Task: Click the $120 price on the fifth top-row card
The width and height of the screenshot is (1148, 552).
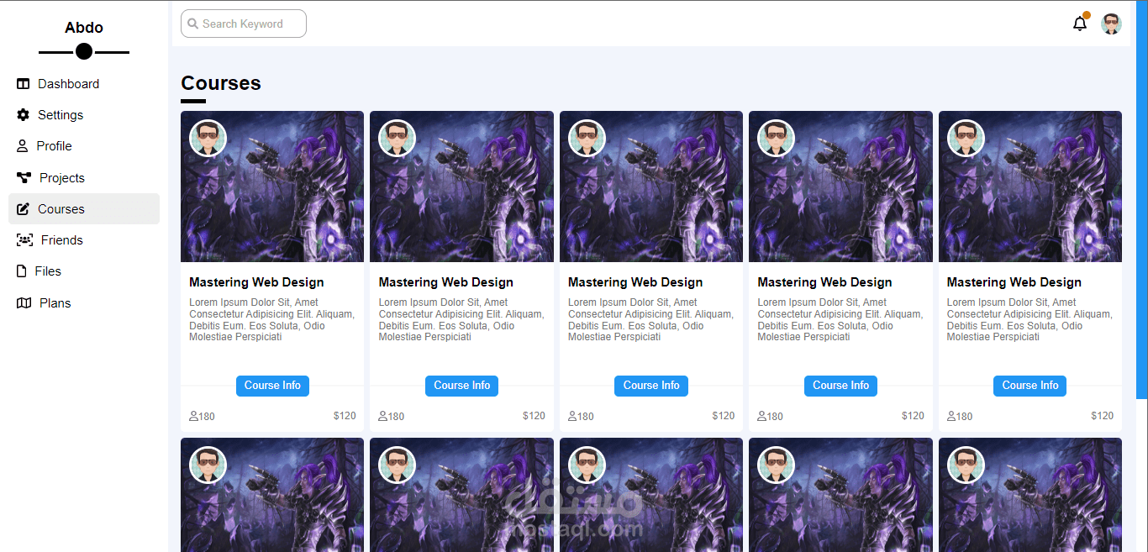Action: coord(1102,416)
